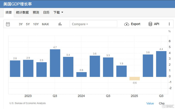Click the Export cloud download icon
Screen dimensions: 175x109
(126, 24)
